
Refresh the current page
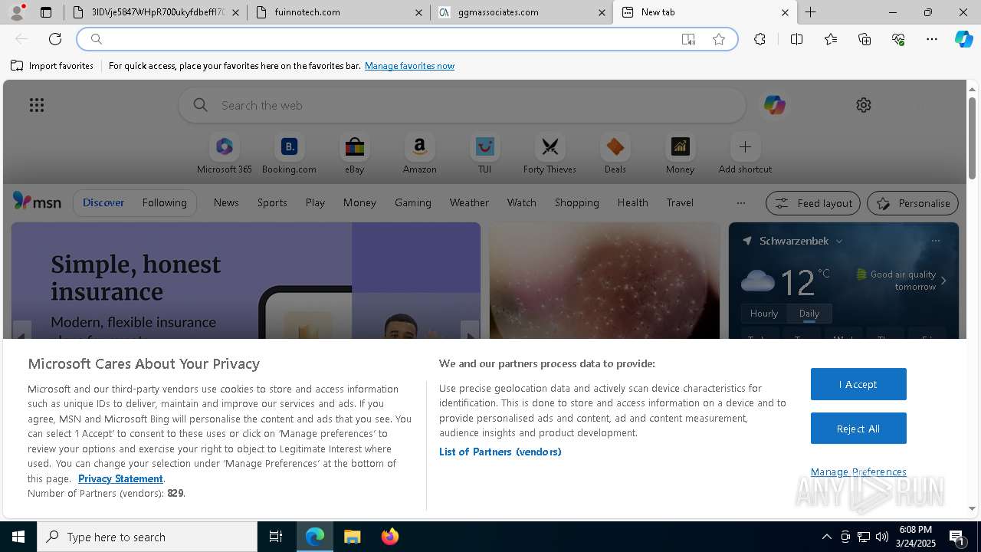coord(55,39)
